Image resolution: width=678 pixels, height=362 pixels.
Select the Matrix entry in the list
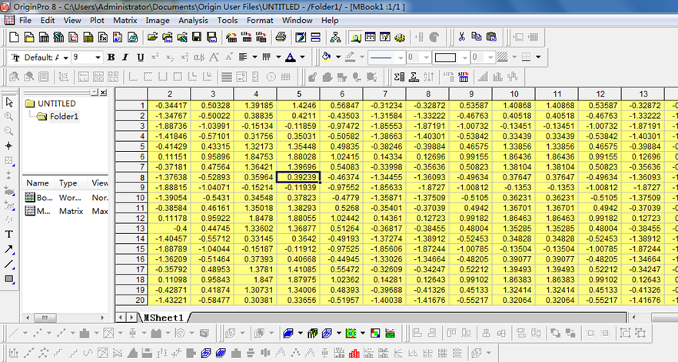pyautogui.click(x=66, y=211)
